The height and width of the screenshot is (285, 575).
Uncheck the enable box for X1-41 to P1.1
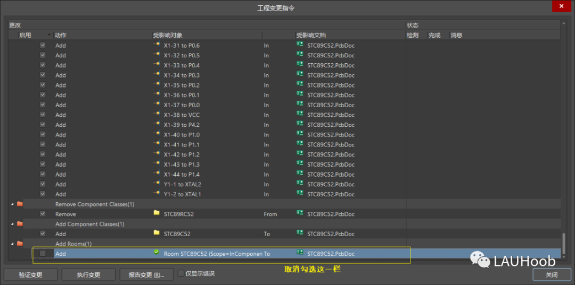[x=43, y=144]
